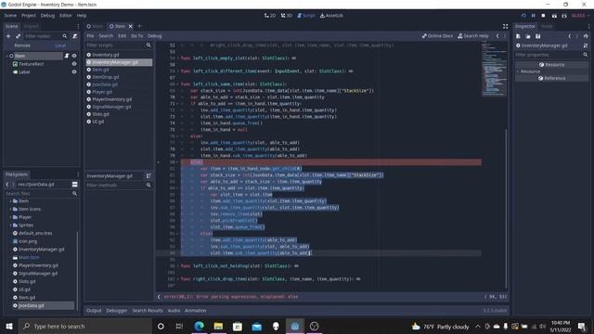594x334 pixels.
Task: Open the Debugger bottom panel
Action: point(117,311)
